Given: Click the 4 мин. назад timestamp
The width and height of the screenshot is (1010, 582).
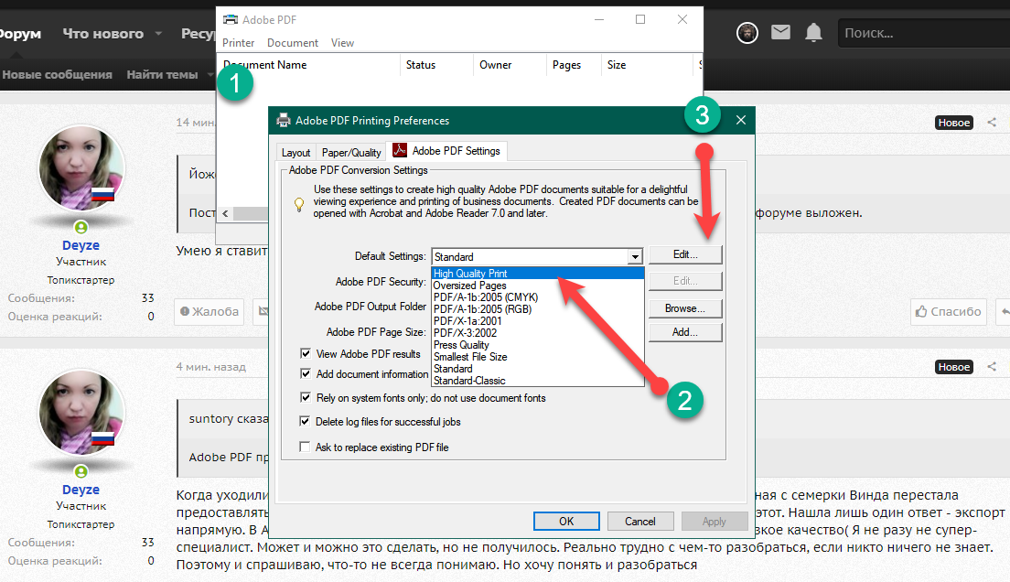Looking at the screenshot, I should click(x=211, y=367).
